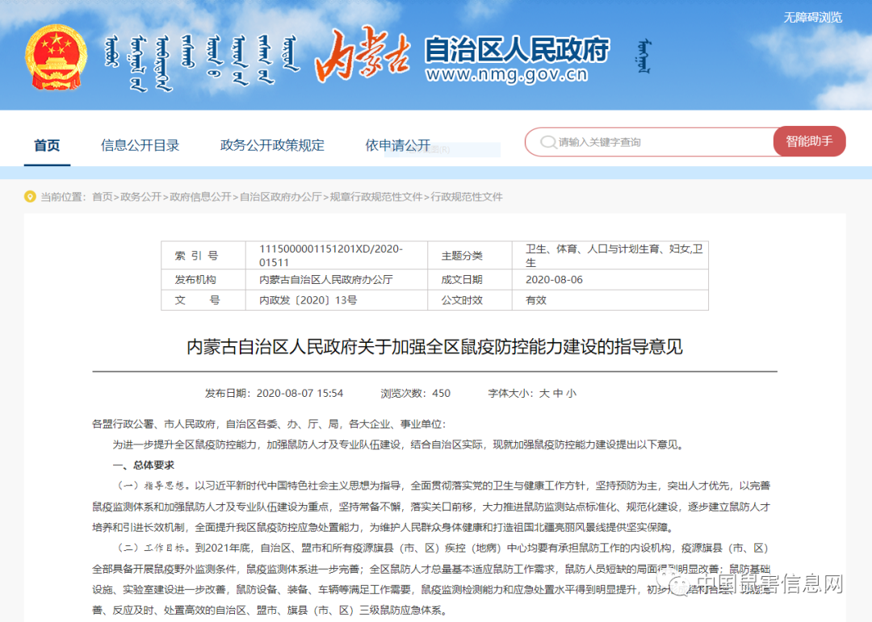Open 信息公开目录 menu item
This screenshot has height=622, width=872.
click(140, 145)
